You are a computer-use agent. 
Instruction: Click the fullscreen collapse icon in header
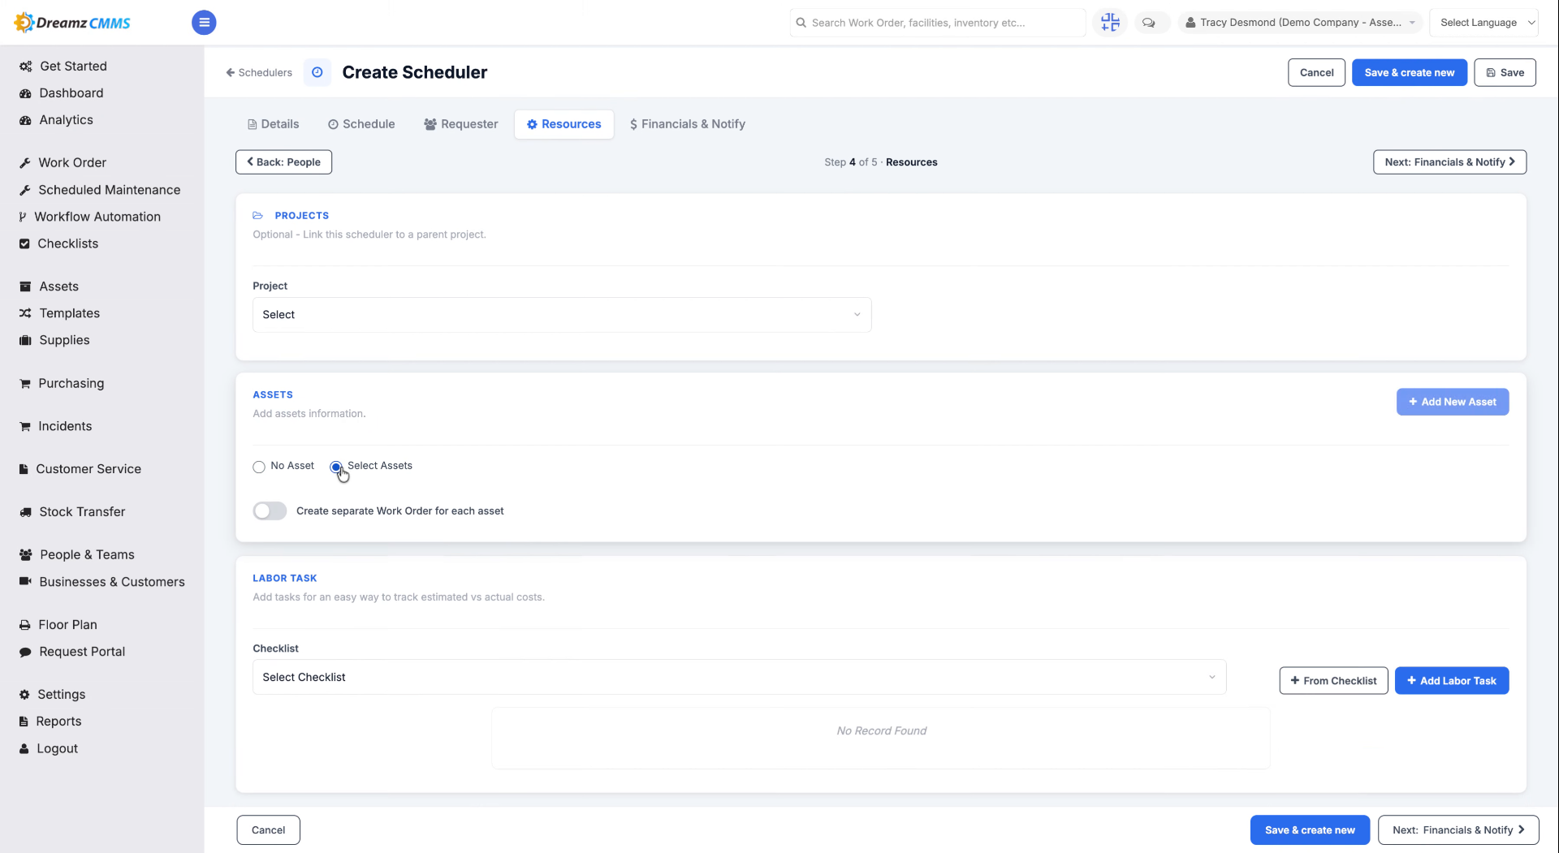point(1110,23)
